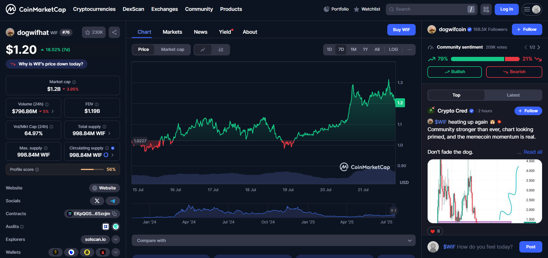Select the blue shield wallet icon

point(71,252)
